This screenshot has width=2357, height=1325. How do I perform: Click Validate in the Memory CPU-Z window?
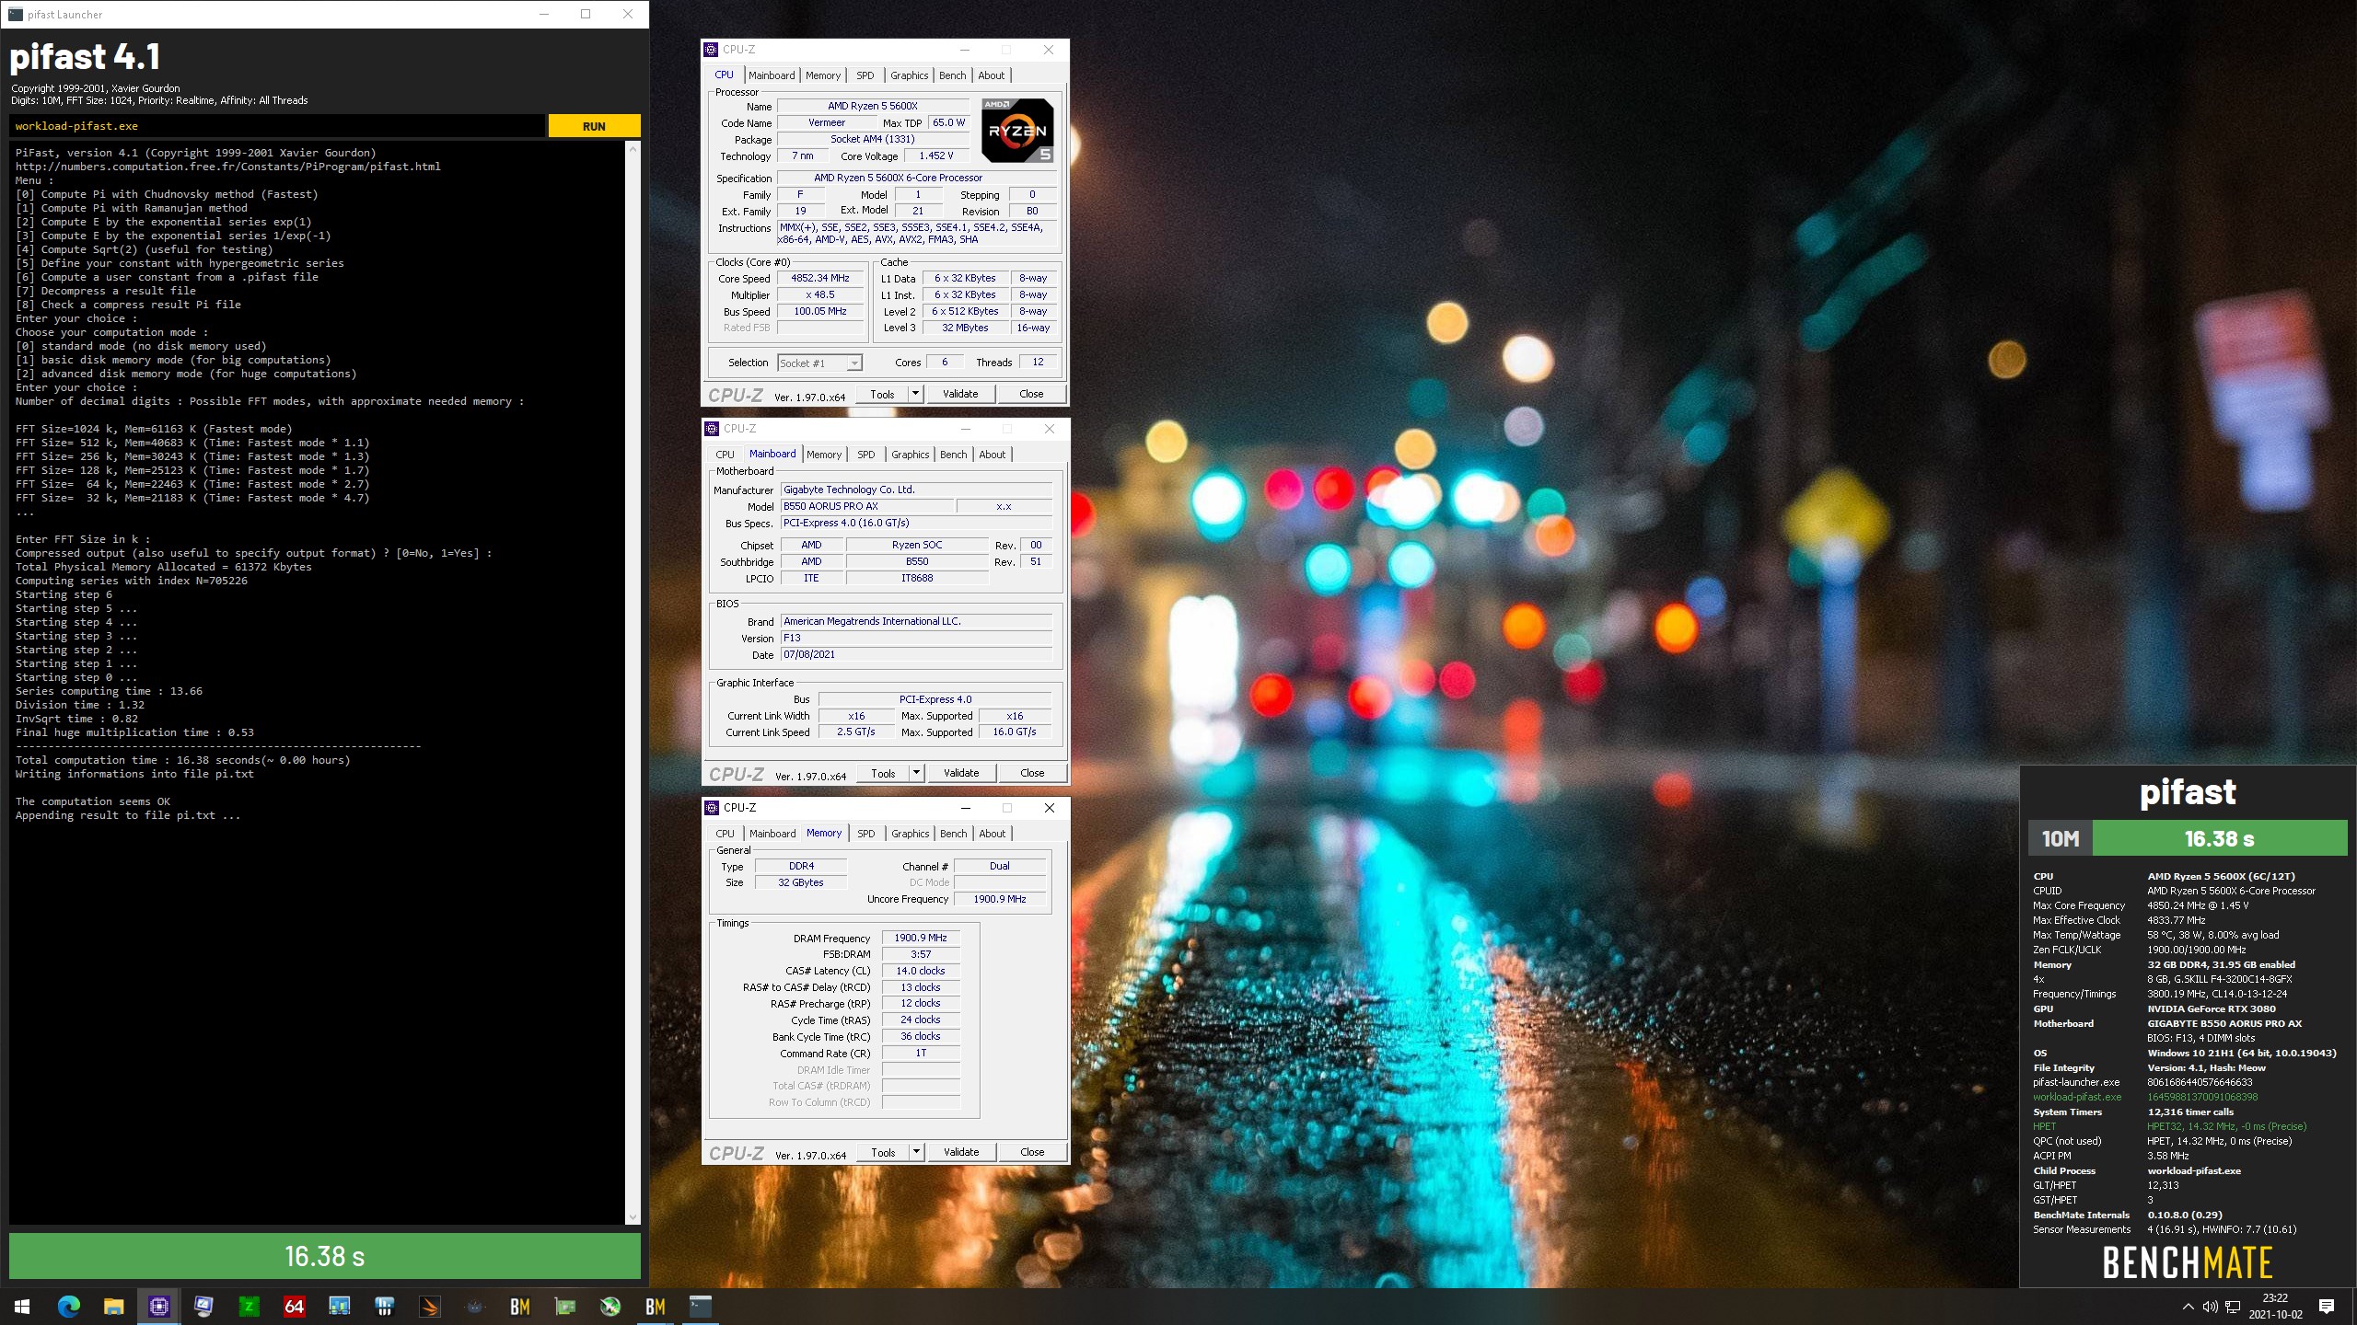[x=961, y=1152]
